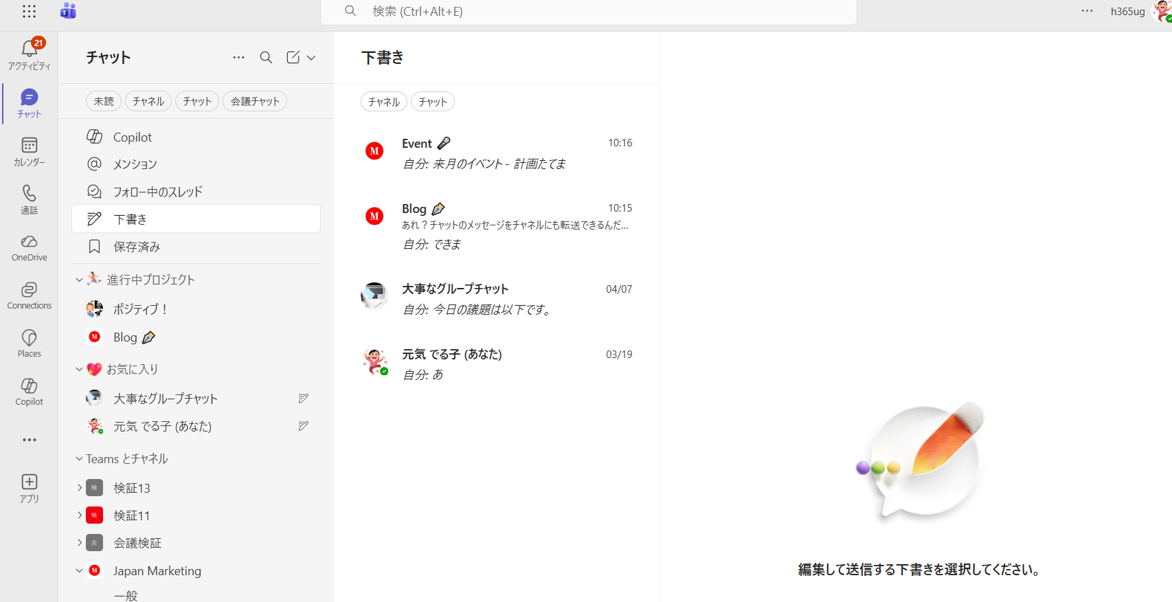The height and width of the screenshot is (602, 1172).
Task: Open the Calendar app in sidebar
Action: (29, 146)
